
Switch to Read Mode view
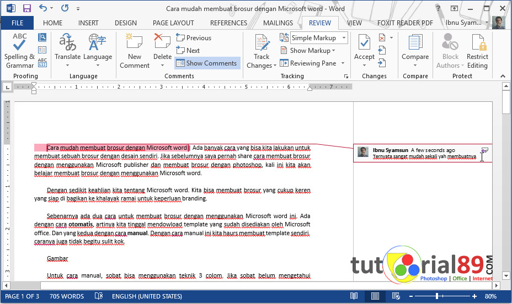(x=354, y=296)
